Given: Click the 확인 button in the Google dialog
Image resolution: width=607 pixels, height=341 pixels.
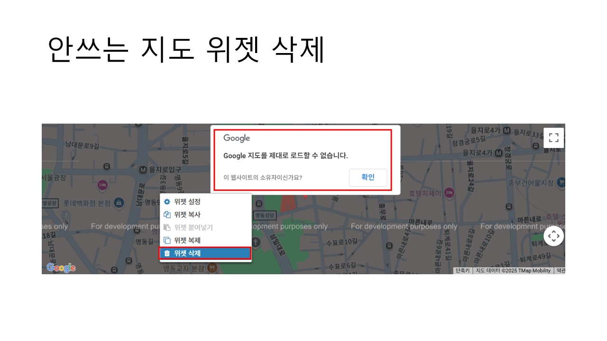Looking at the screenshot, I should coord(368,178).
